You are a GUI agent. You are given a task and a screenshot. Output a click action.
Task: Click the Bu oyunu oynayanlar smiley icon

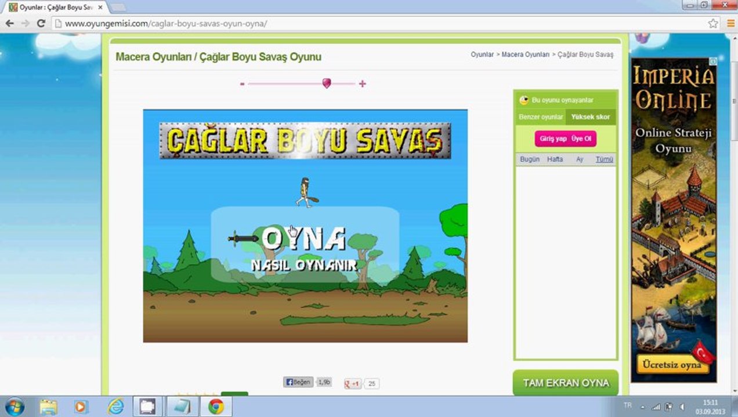pos(524,100)
